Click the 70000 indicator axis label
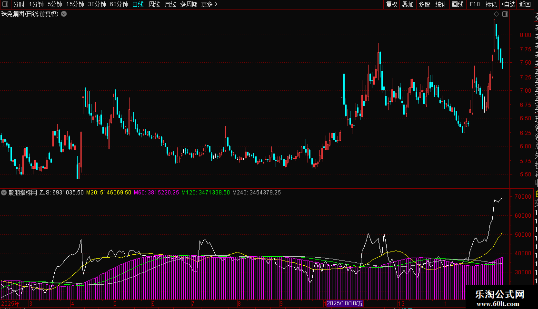This screenshot has width=538, height=309. tap(523, 197)
